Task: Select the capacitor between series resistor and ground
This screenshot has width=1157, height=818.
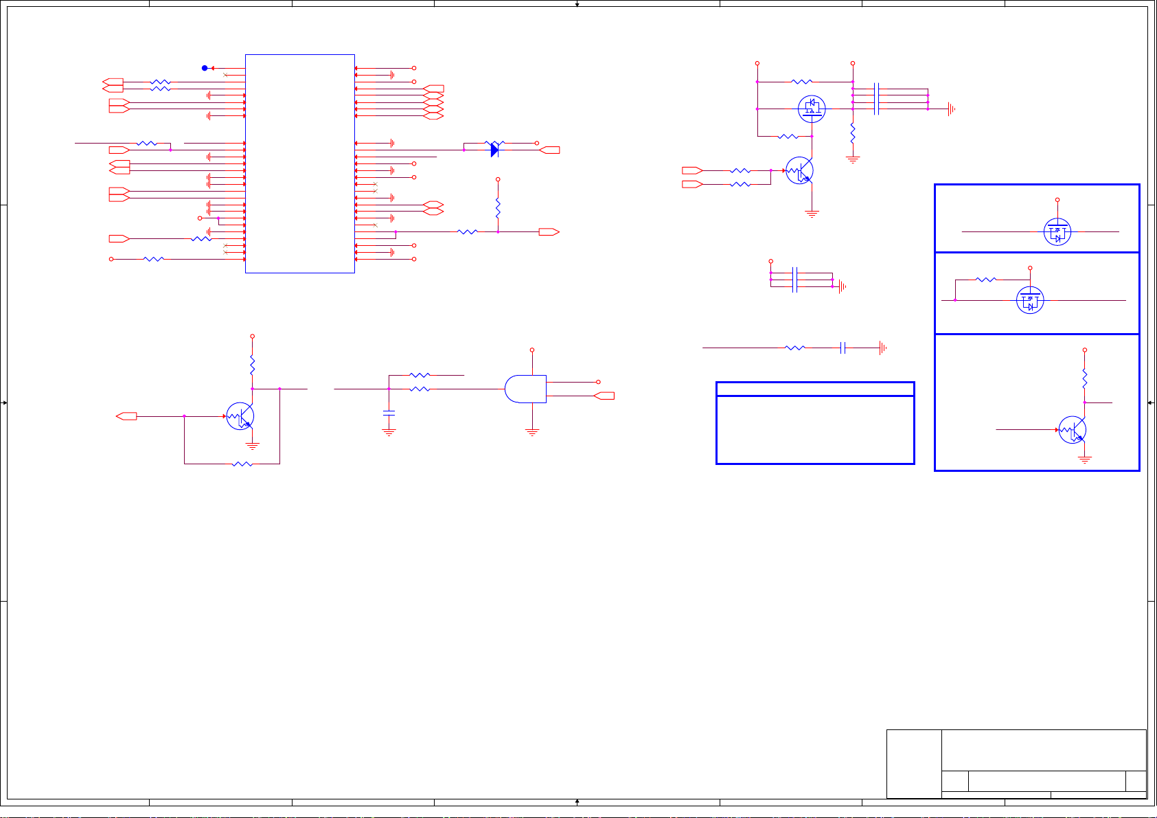Action: [843, 348]
